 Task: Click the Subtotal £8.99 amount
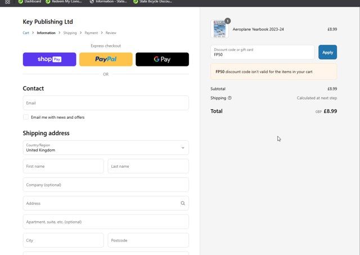(x=332, y=89)
